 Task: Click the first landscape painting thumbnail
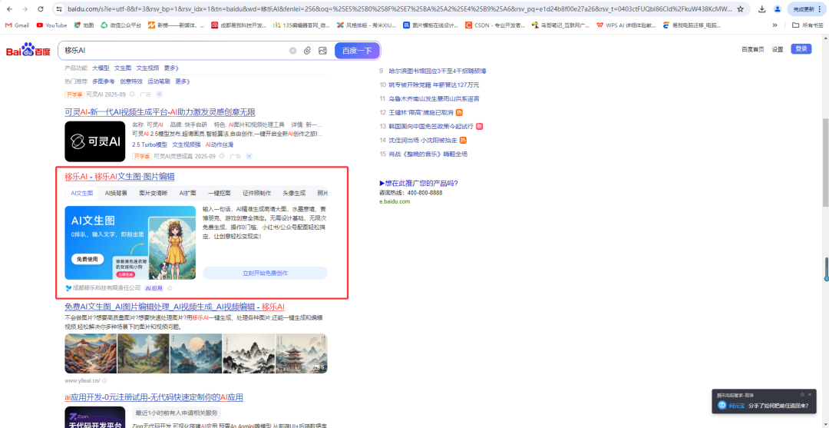tap(91, 353)
